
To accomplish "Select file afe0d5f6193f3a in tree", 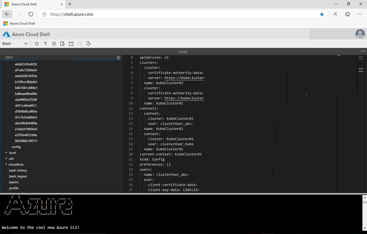I will [26, 76].
